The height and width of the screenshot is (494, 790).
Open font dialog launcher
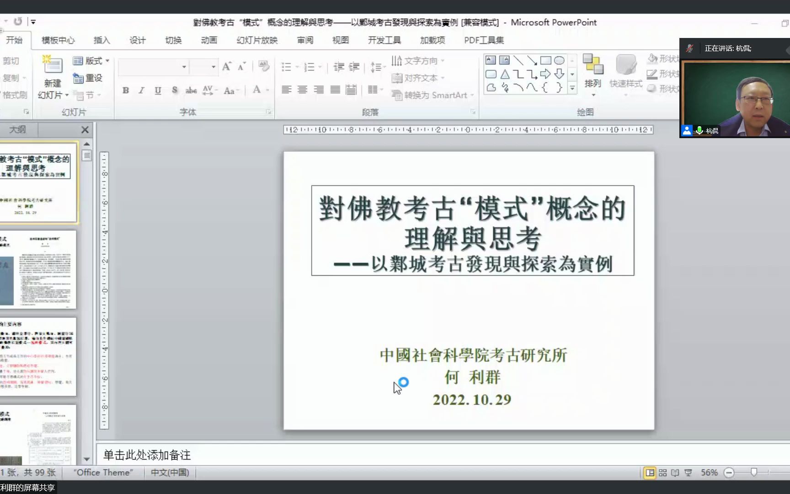coord(268,112)
